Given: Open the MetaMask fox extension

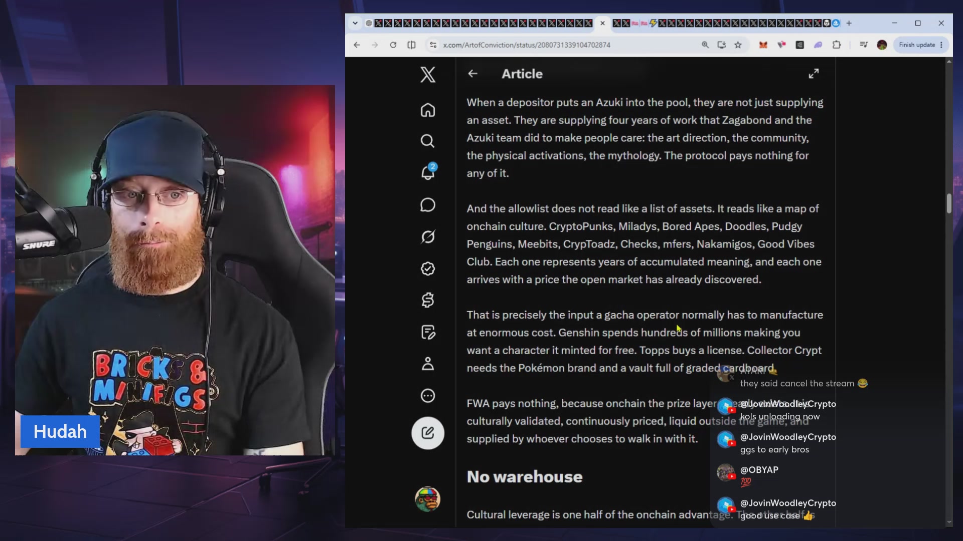Looking at the screenshot, I should (763, 45).
